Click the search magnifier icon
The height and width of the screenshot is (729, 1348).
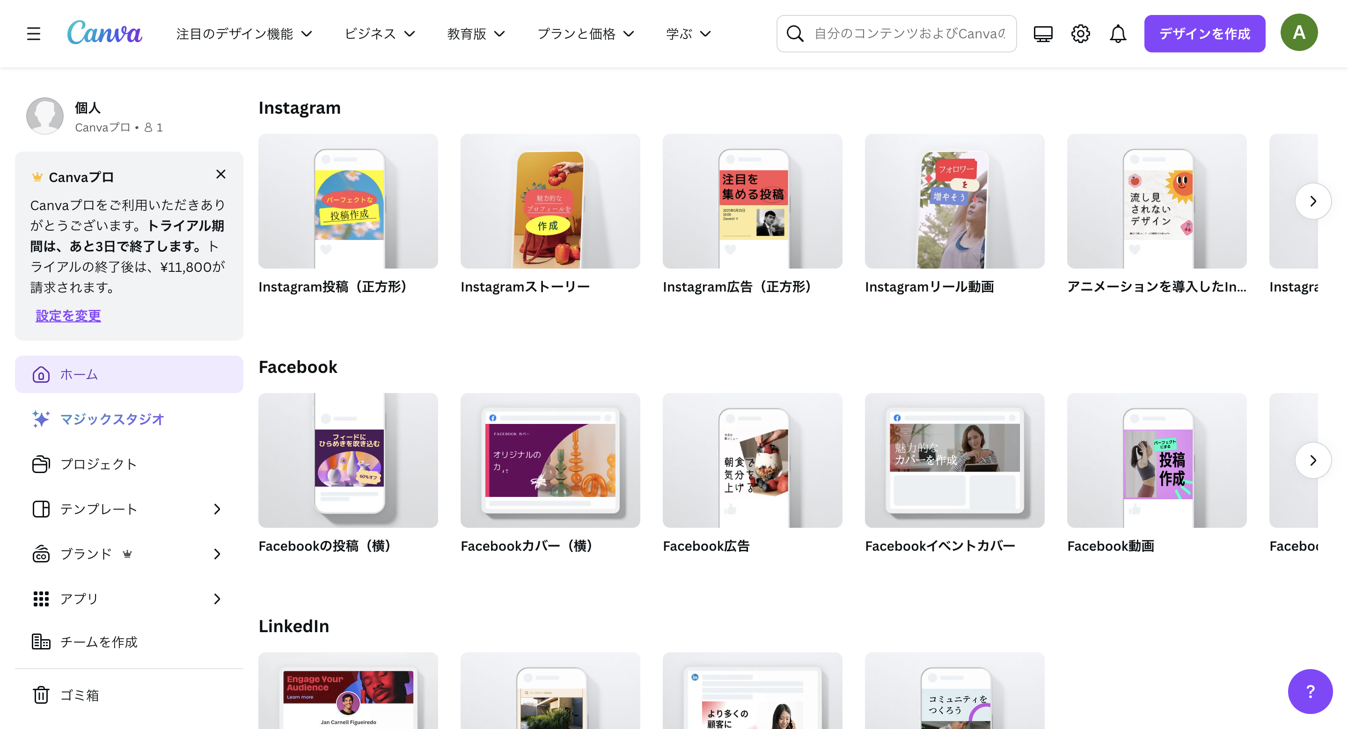[795, 34]
